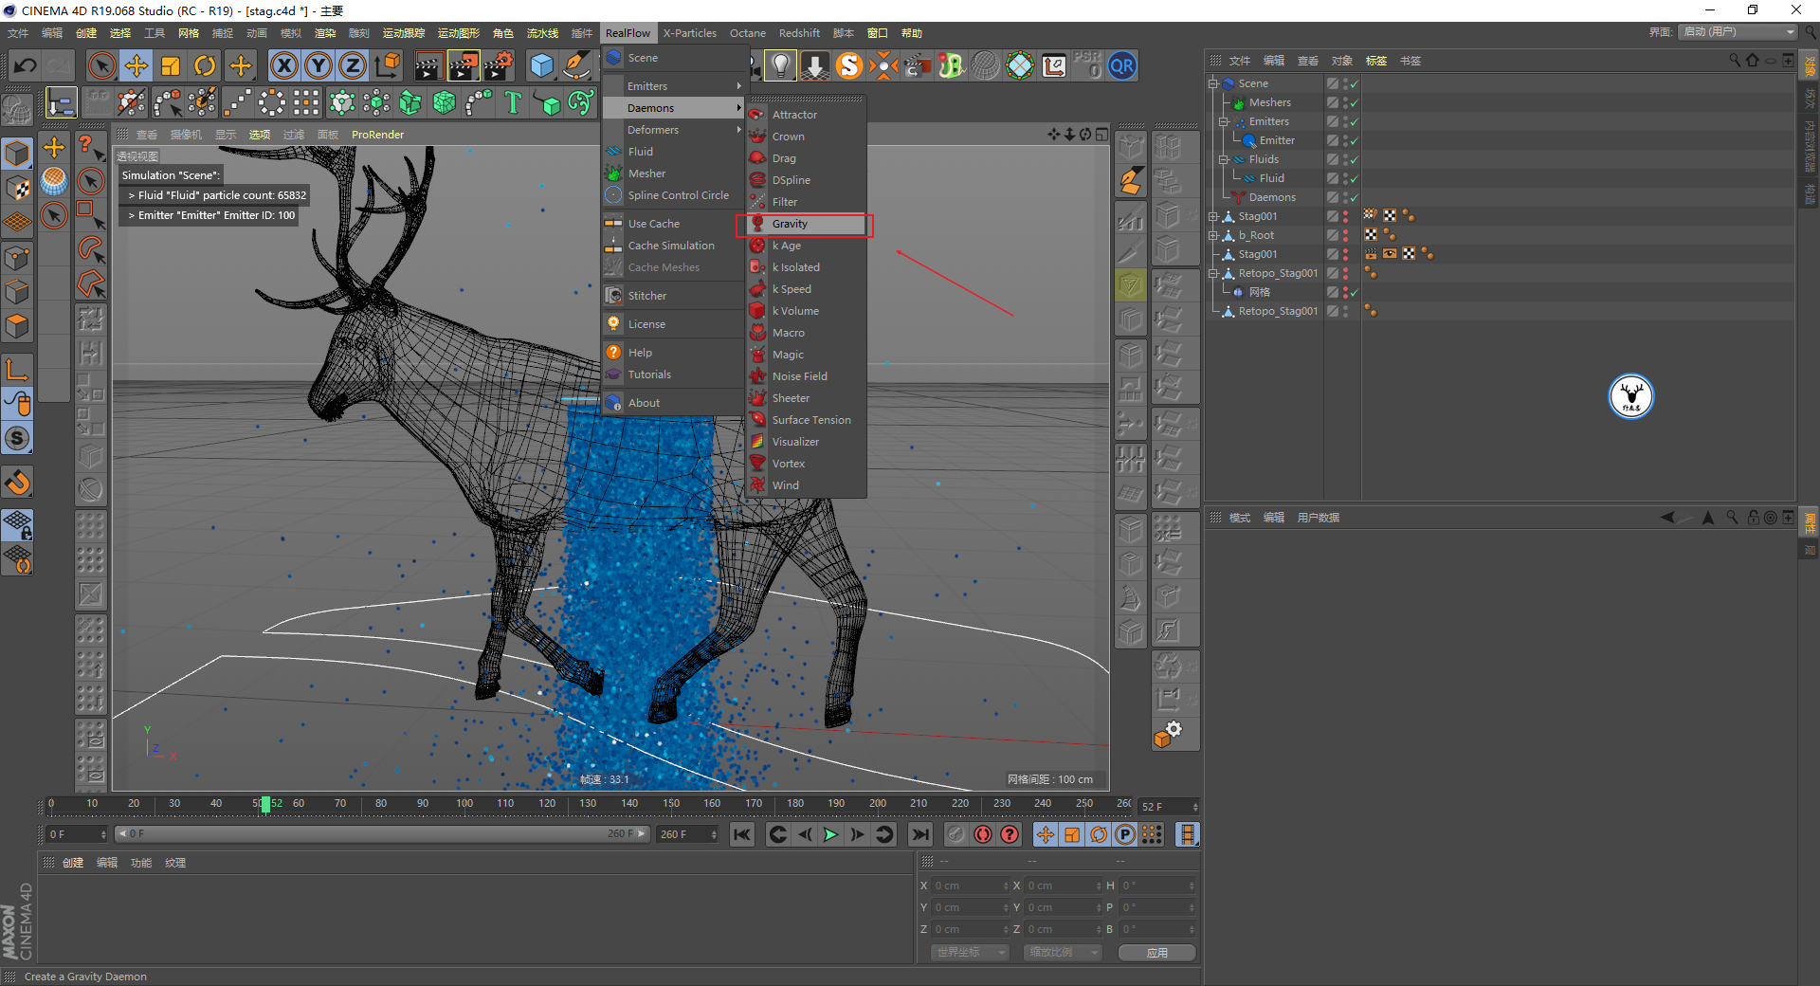
Task: Click the Texture mode checkered sphere icon
Action: (x=17, y=188)
